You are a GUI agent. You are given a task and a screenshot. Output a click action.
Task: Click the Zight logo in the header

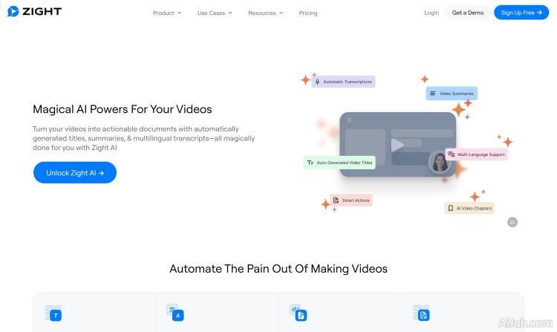(x=35, y=12)
